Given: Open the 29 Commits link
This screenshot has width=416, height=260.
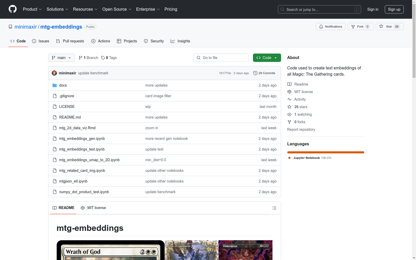Looking at the screenshot, I should coord(264,73).
